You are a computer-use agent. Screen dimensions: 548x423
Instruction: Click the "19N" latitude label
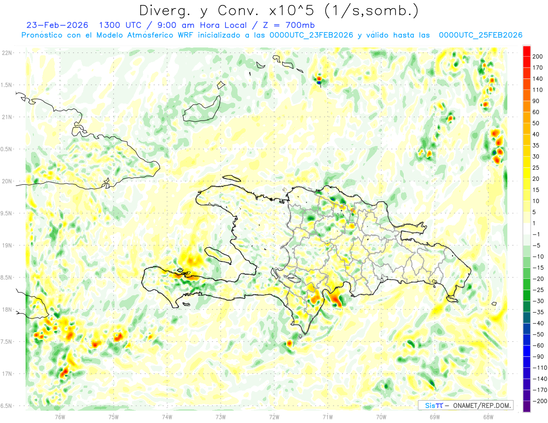click(7, 245)
